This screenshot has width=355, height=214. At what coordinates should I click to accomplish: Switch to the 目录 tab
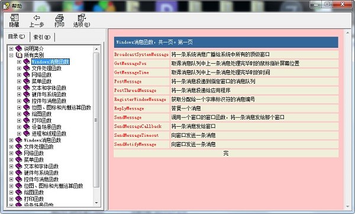pyautogui.click(x=17, y=37)
